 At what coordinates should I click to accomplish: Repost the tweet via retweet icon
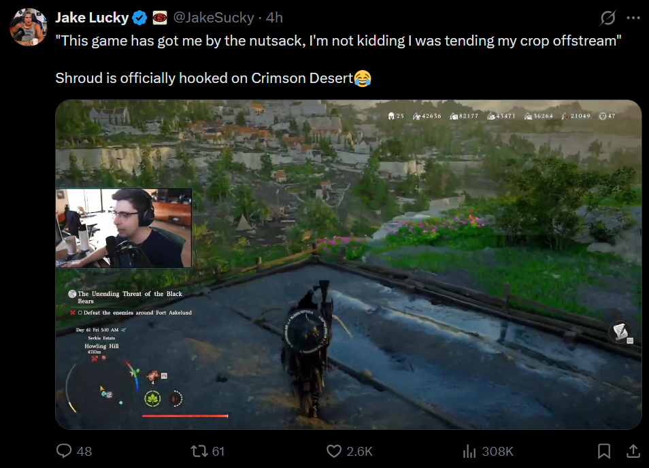click(x=199, y=450)
